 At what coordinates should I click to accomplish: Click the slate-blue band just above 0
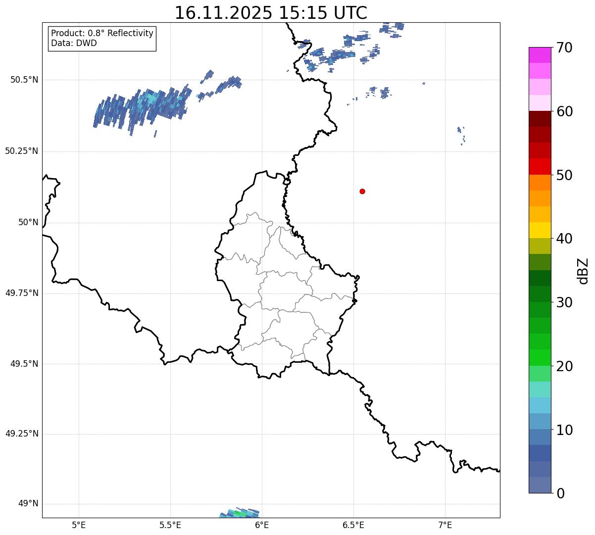(x=540, y=485)
